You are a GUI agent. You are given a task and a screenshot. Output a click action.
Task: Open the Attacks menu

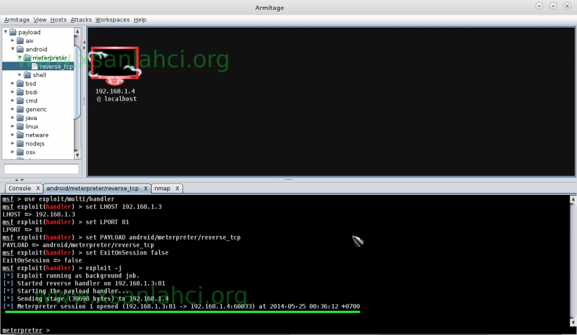tap(81, 20)
